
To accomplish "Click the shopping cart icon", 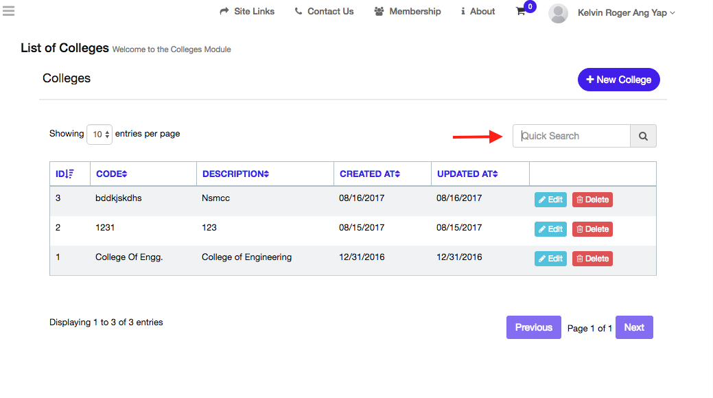I will [521, 12].
